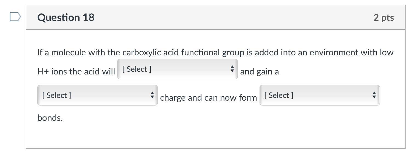Image resolution: width=416 pixels, height=156 pixels.
Task: Click the word 'bonds.' ending the sentence
Action: [50, 118]
